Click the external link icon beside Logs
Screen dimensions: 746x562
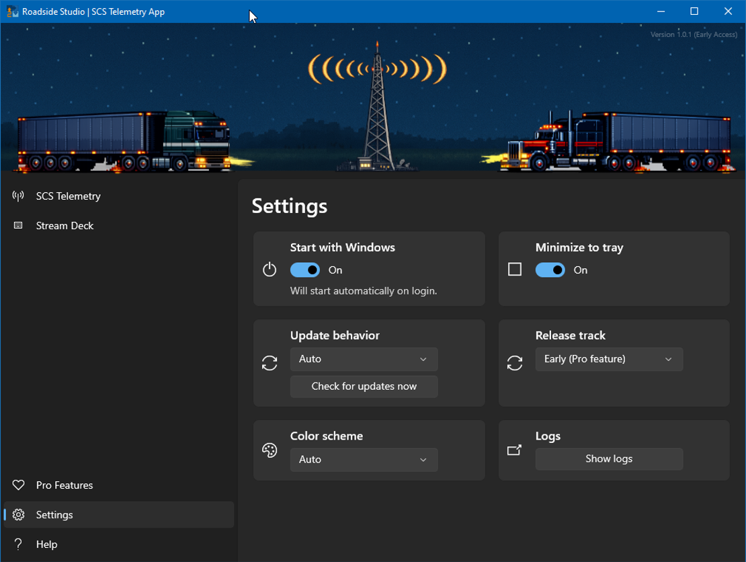pos(515,450)
